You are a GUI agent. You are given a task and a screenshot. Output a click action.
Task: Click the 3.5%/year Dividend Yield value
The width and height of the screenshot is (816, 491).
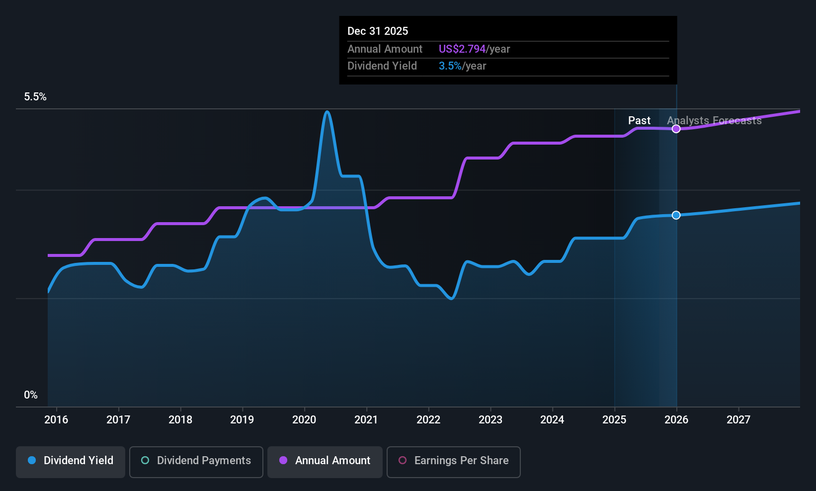pos(449,66)
